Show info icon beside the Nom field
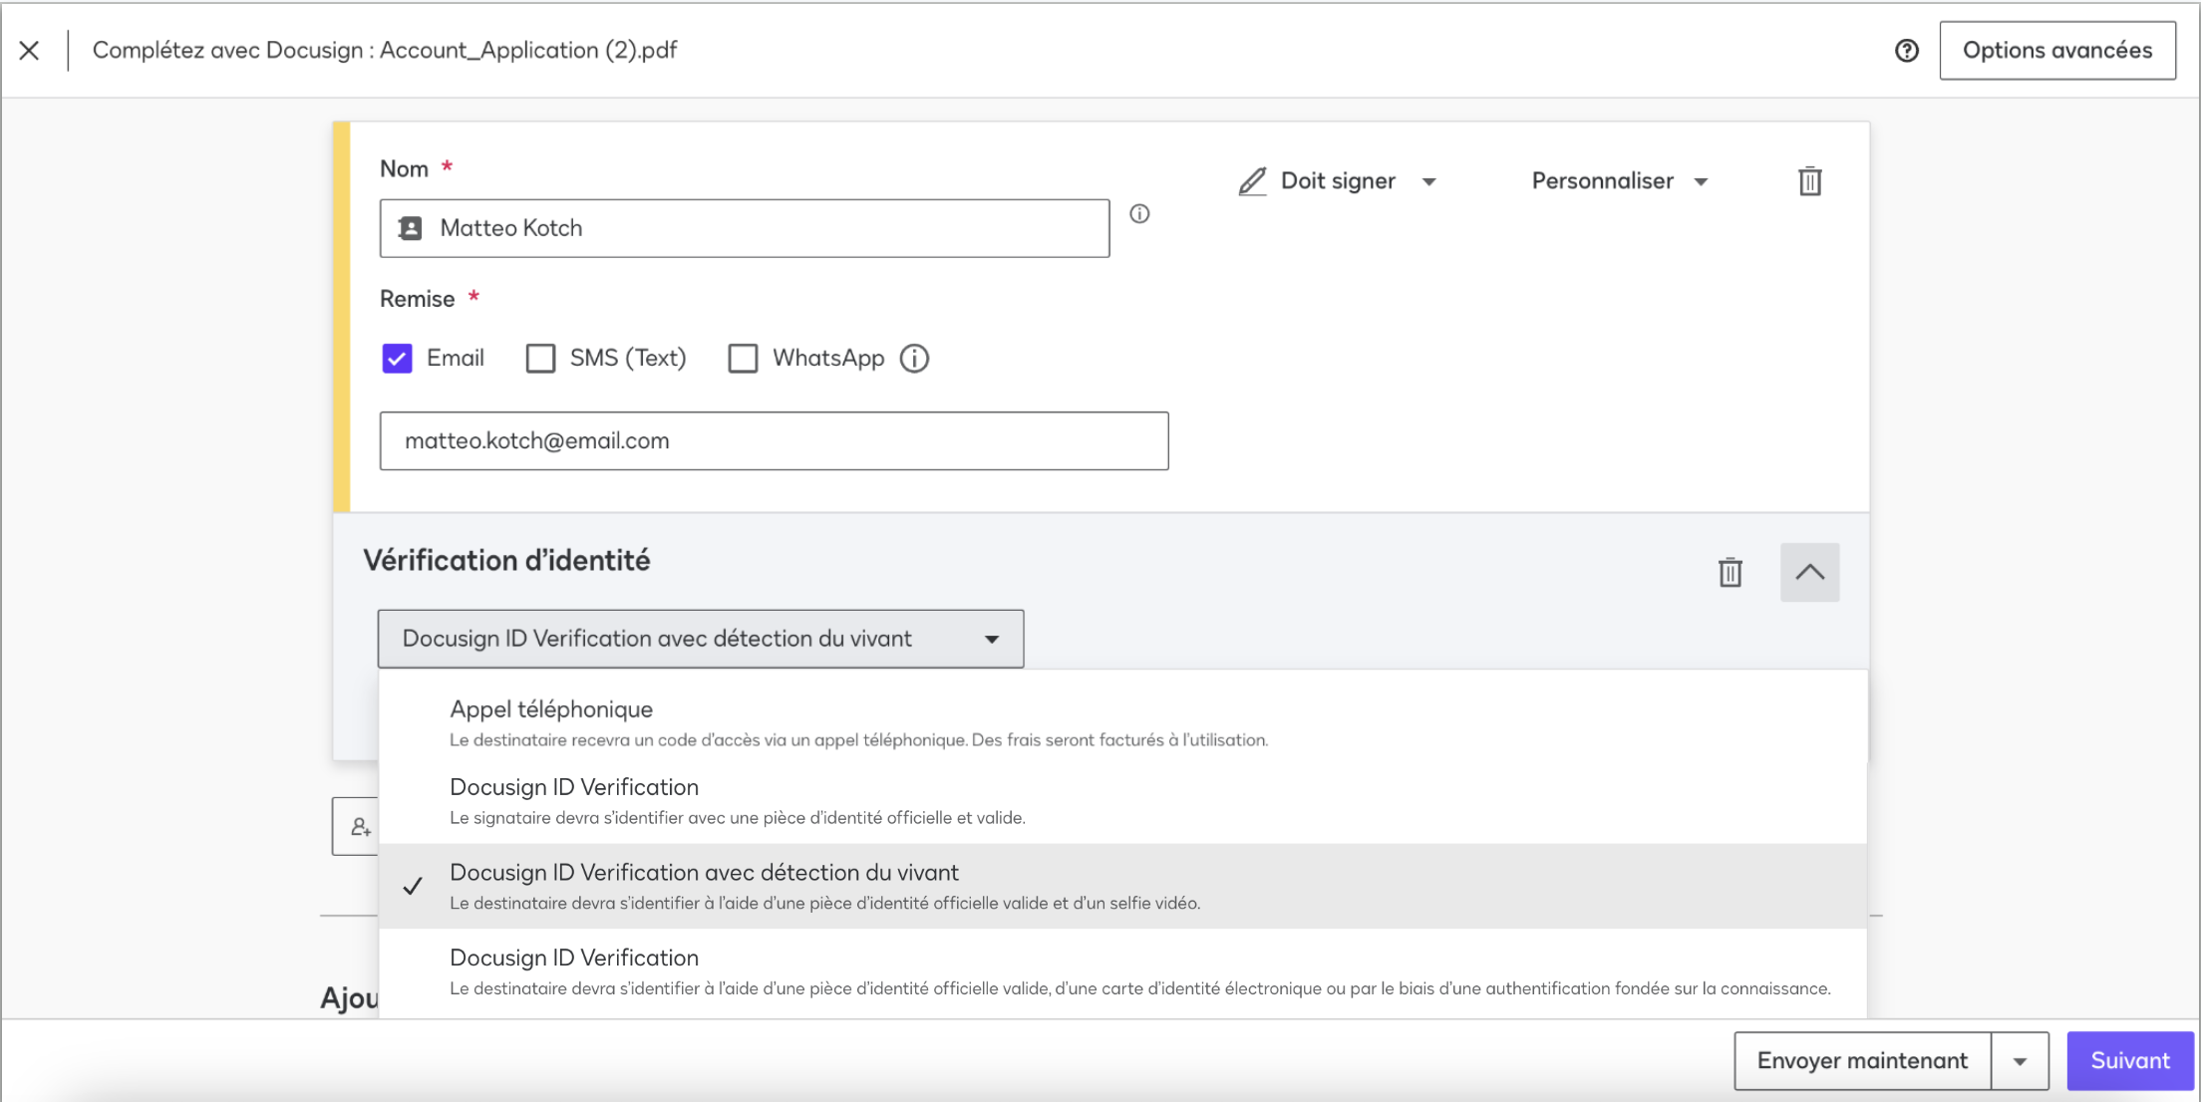This screenshot has width=2201, height=1102. [1139, 213]
